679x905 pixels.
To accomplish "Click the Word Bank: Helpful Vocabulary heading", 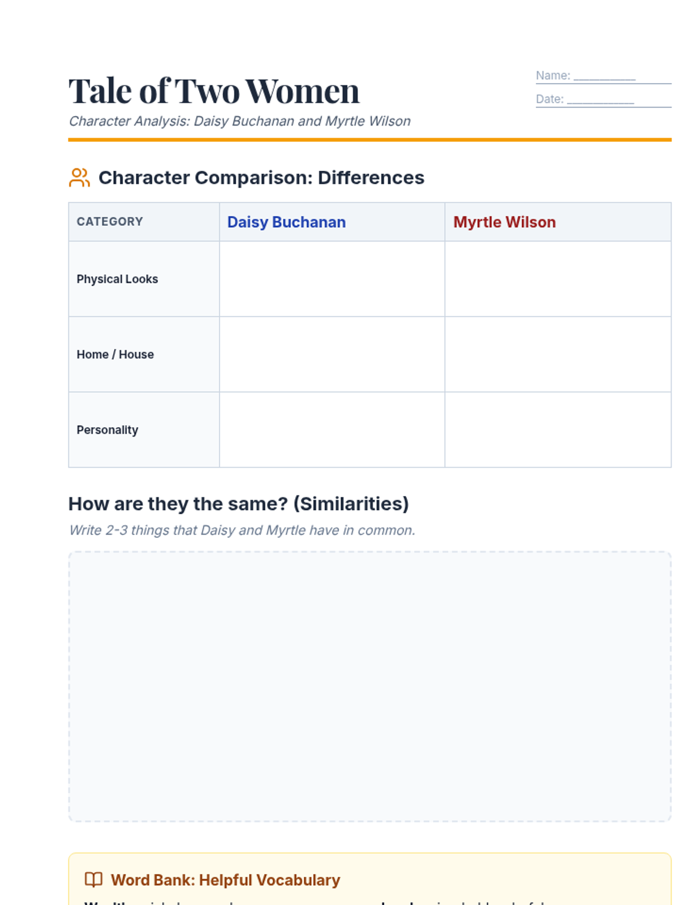I will coord(225,880).
